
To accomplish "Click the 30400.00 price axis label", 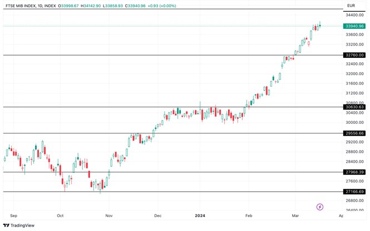I will 354,113.
